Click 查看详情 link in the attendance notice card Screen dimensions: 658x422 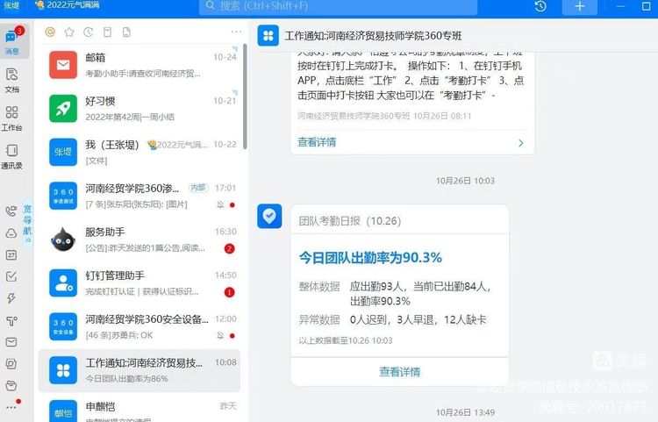pyautogui.click(x=317, y=142)
